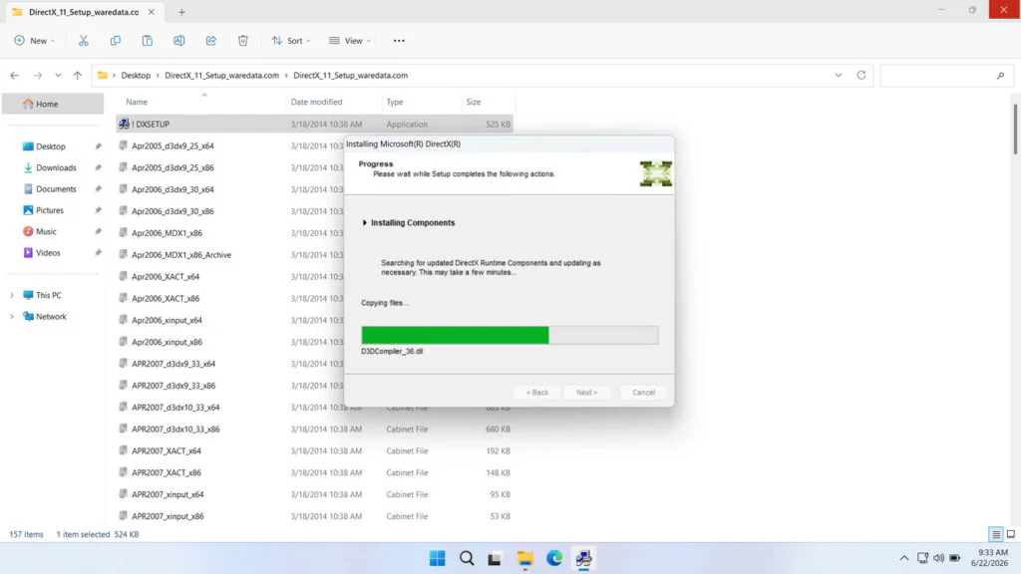Click the battery icon in system tray
Viewport: 1021px width, 574px height.
coord(954,558)
